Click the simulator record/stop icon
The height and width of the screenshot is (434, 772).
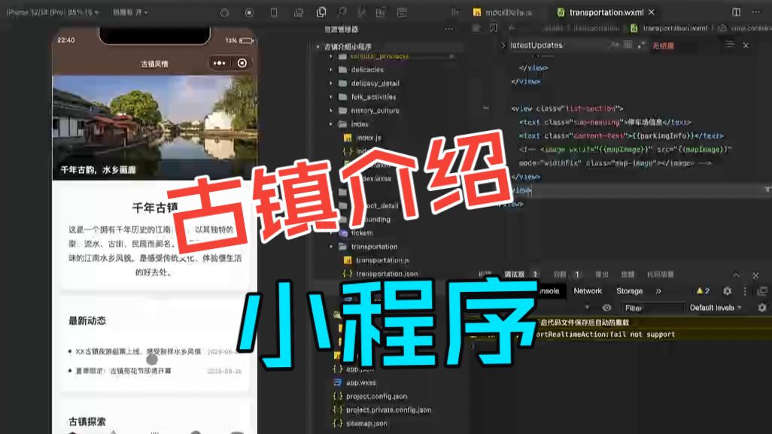[x=249, y=13]
